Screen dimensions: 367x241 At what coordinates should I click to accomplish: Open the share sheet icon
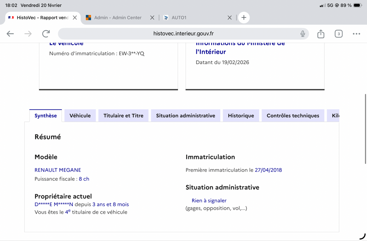(321, 34)
